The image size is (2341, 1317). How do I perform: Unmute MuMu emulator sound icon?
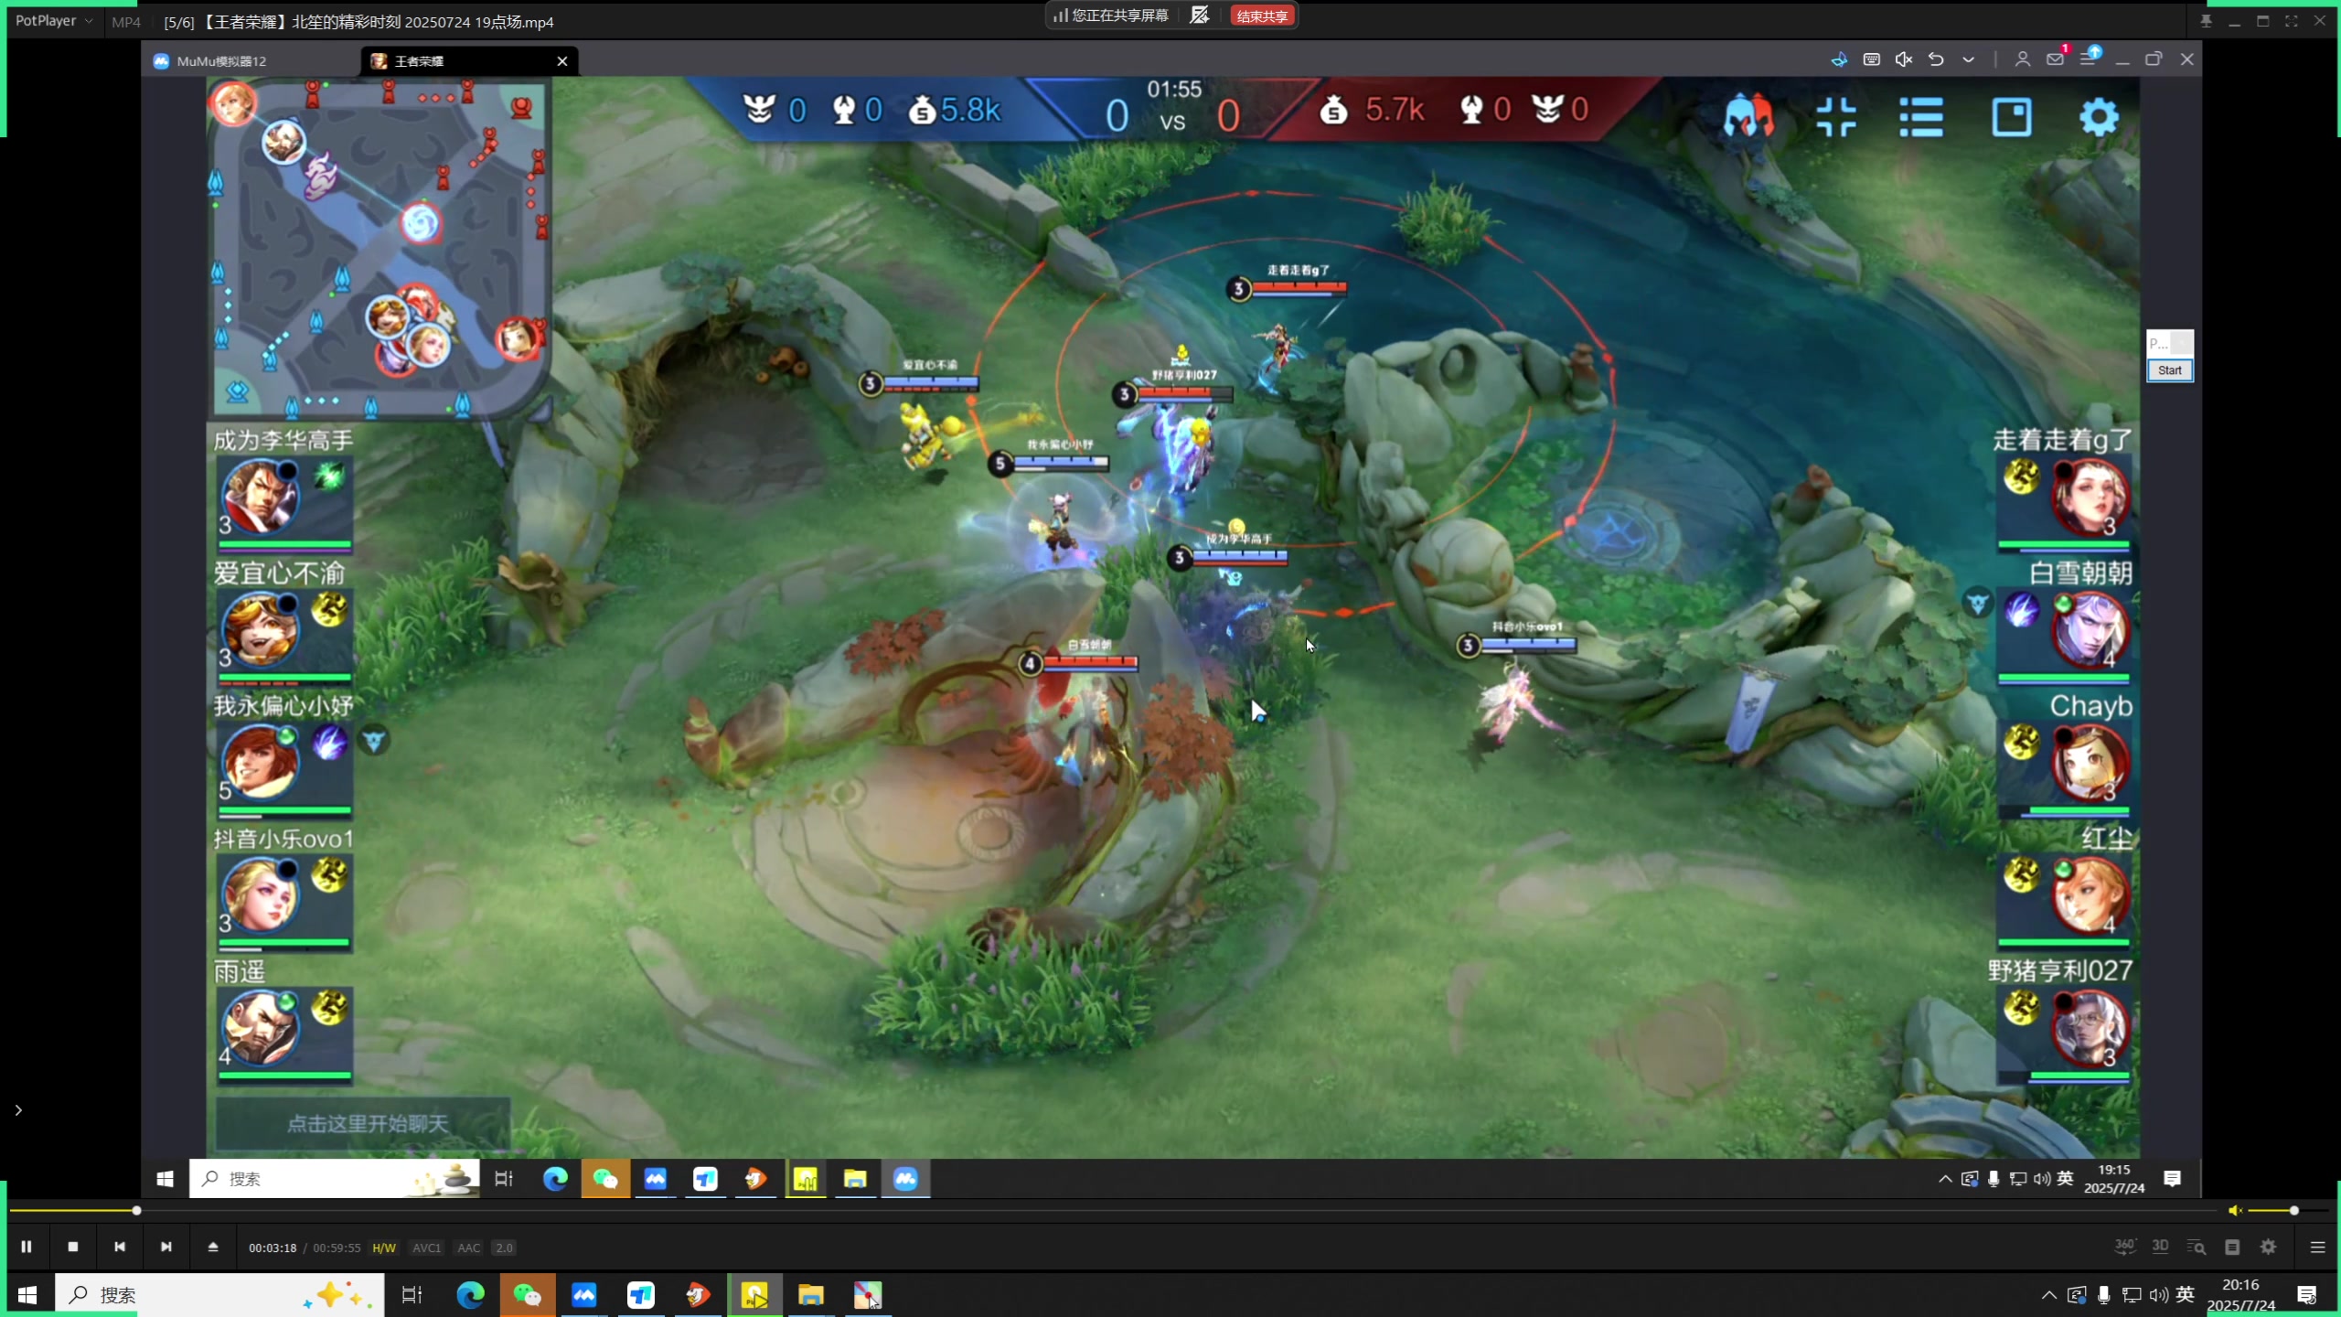[x=1904, y=59]
